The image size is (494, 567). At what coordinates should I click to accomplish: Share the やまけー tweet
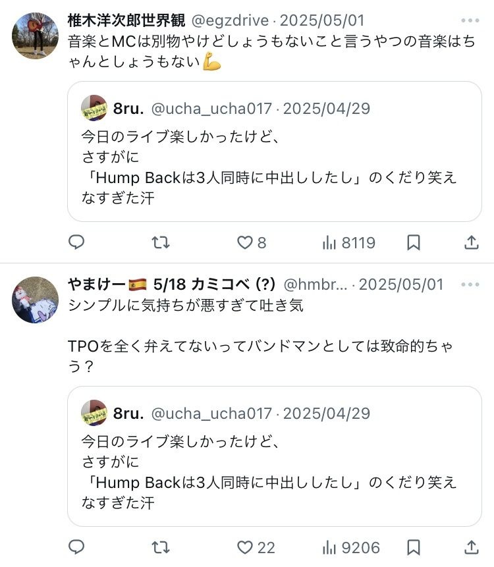pos(472,547)
